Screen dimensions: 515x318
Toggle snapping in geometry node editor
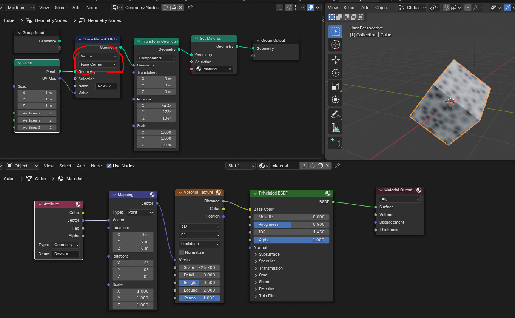pos(289,8)
